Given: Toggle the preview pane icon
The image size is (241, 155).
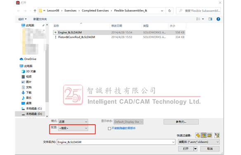Looking at the screenshot, I should coord(210,19).
